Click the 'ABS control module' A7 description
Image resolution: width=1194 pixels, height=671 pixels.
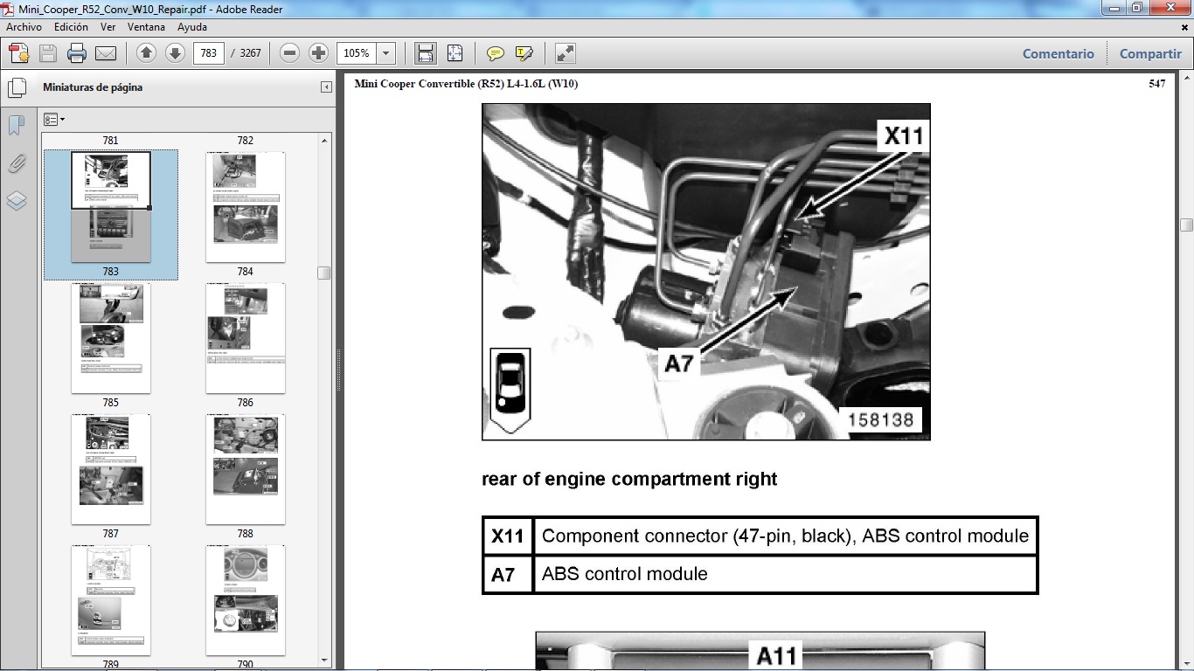click(x=625, y=574)
